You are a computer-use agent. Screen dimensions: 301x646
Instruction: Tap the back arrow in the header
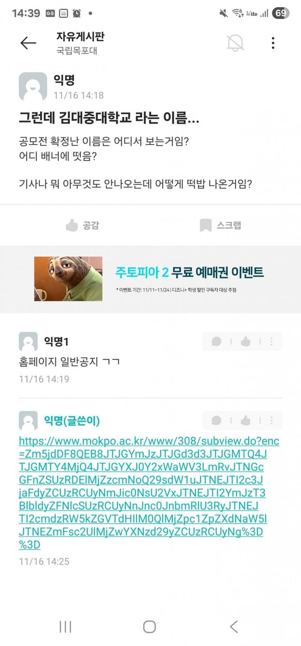[28, 43]
